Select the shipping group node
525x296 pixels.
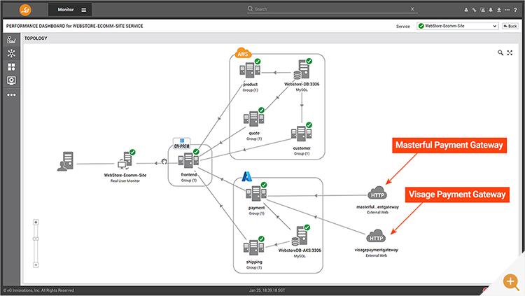(254, 247)
